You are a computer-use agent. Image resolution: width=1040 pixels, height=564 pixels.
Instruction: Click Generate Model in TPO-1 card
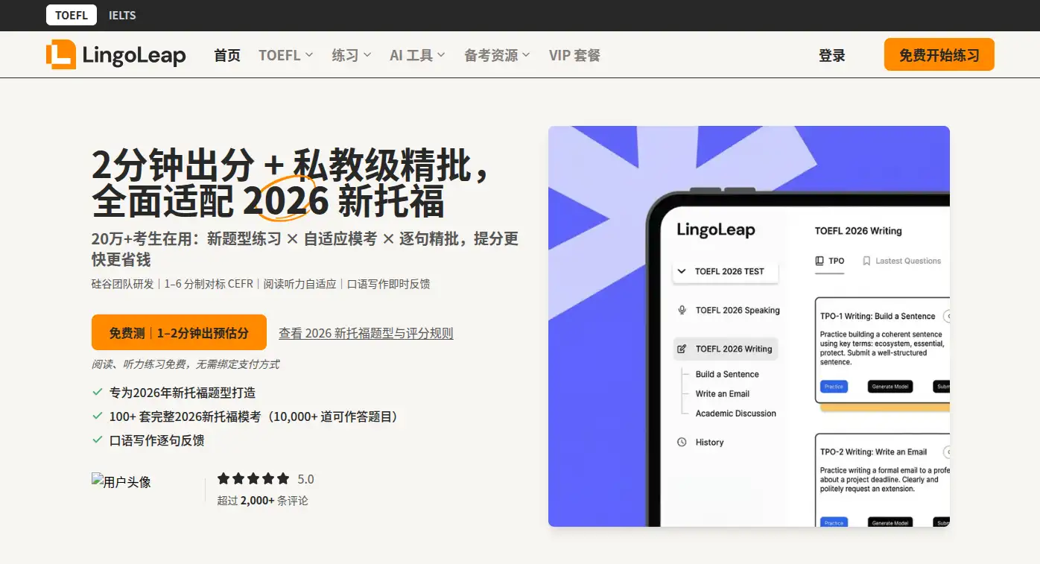tap(890, 387)
